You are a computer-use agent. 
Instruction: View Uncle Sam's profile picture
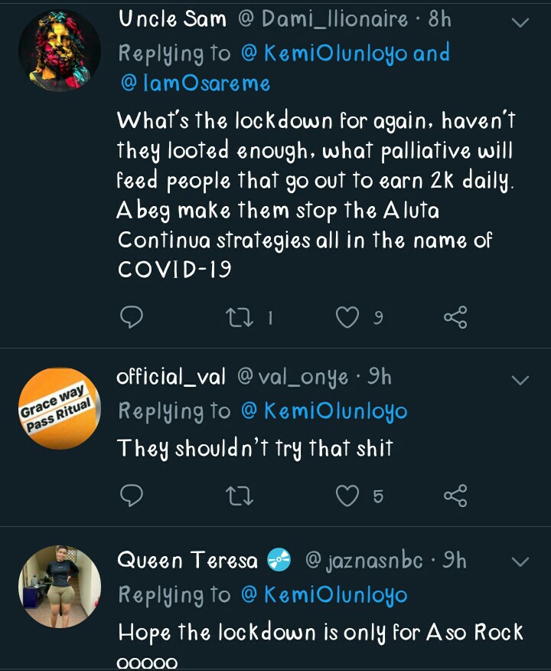pyautogui.click(x=60, y=51)
